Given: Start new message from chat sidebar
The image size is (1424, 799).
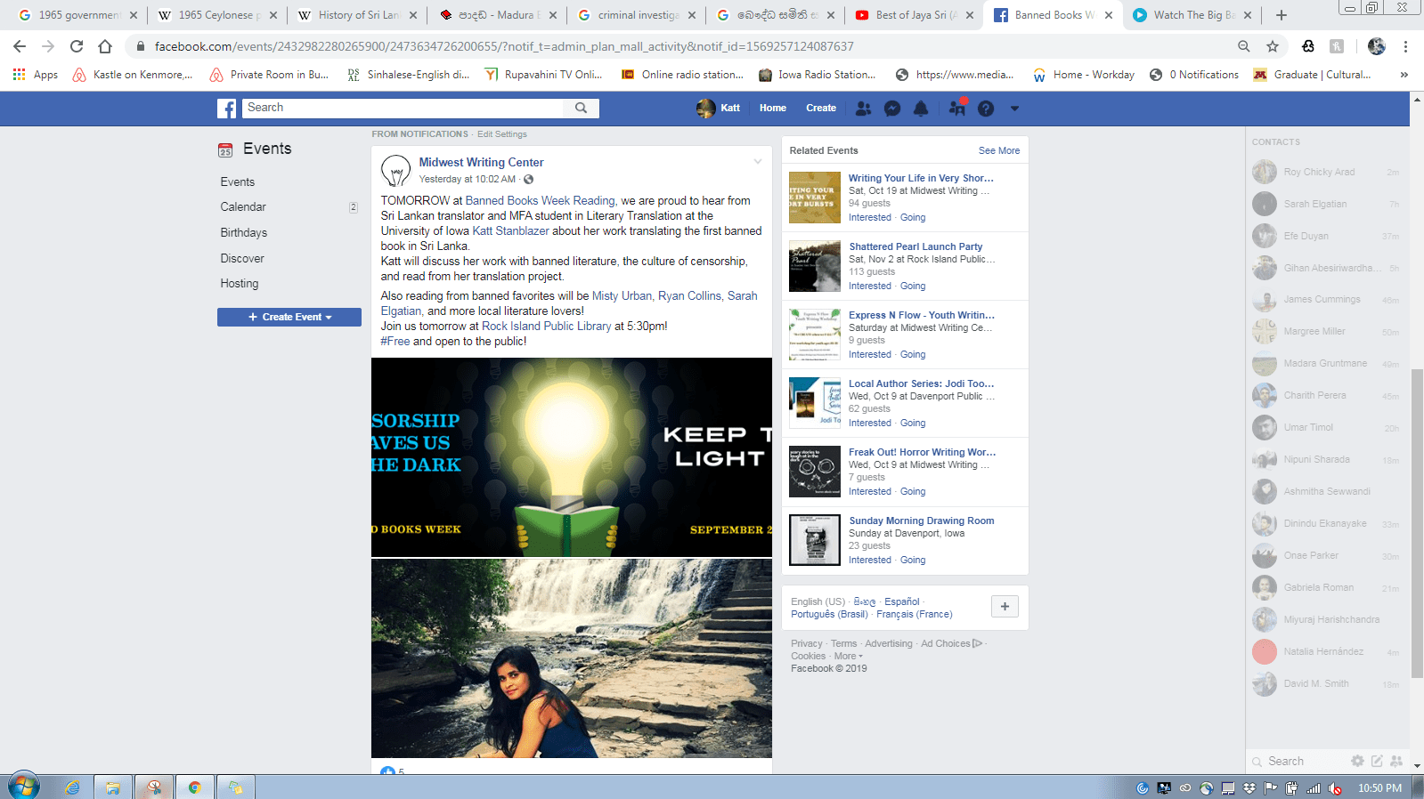Looking at the screenshot, I should (1377, 761).
